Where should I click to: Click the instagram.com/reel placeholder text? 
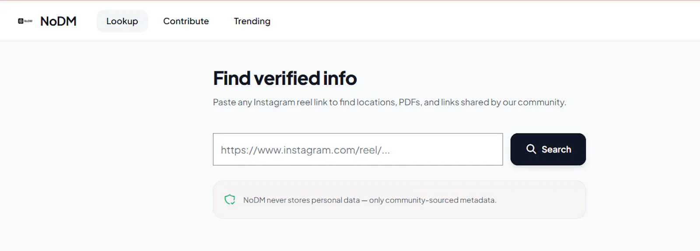point(305,150)
